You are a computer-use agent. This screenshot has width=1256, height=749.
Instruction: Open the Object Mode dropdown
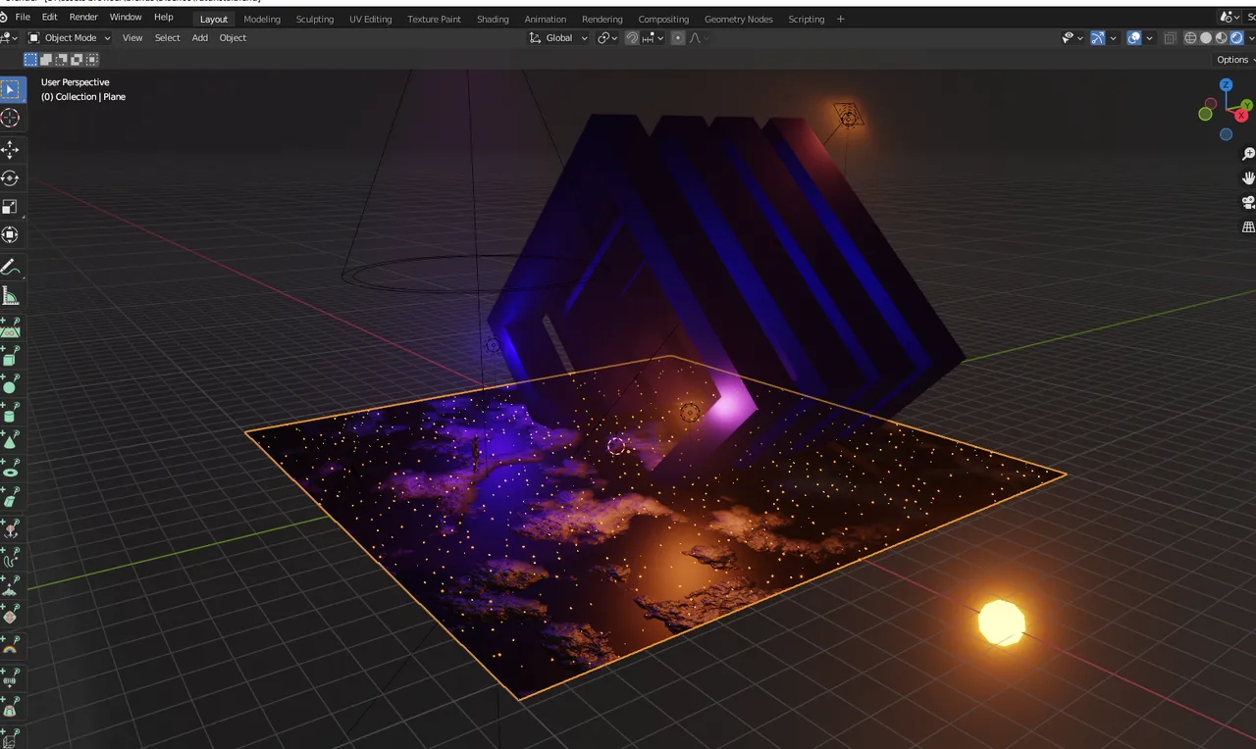tap(70, 38)
